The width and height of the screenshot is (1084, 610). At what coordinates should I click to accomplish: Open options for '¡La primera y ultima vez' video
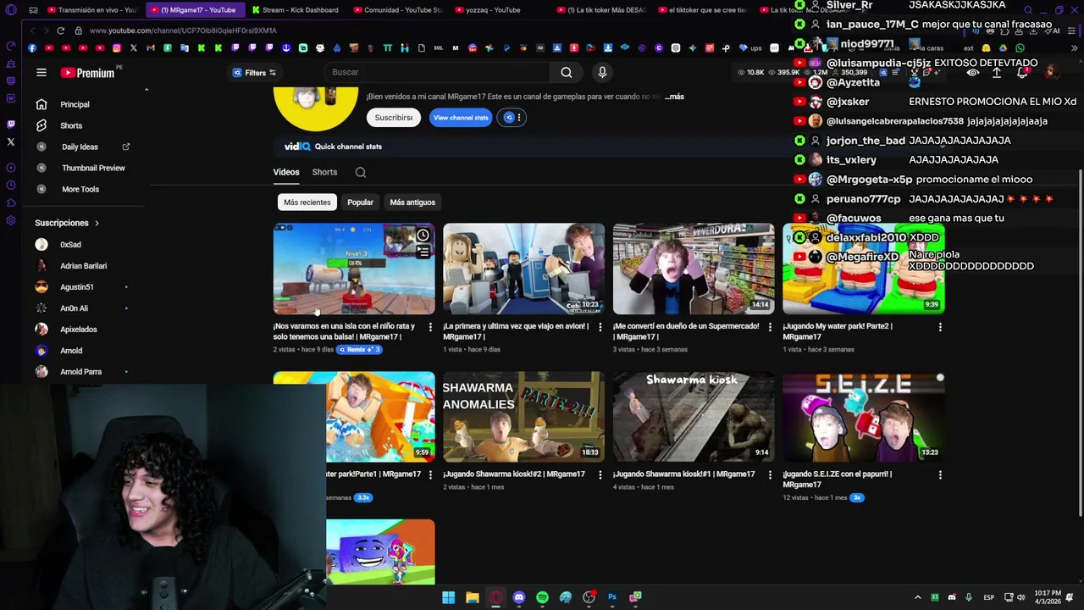[600, 326]
